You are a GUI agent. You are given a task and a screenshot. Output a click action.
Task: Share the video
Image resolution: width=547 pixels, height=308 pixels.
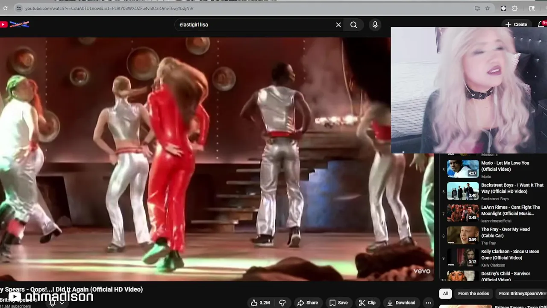tap(308, 302)
